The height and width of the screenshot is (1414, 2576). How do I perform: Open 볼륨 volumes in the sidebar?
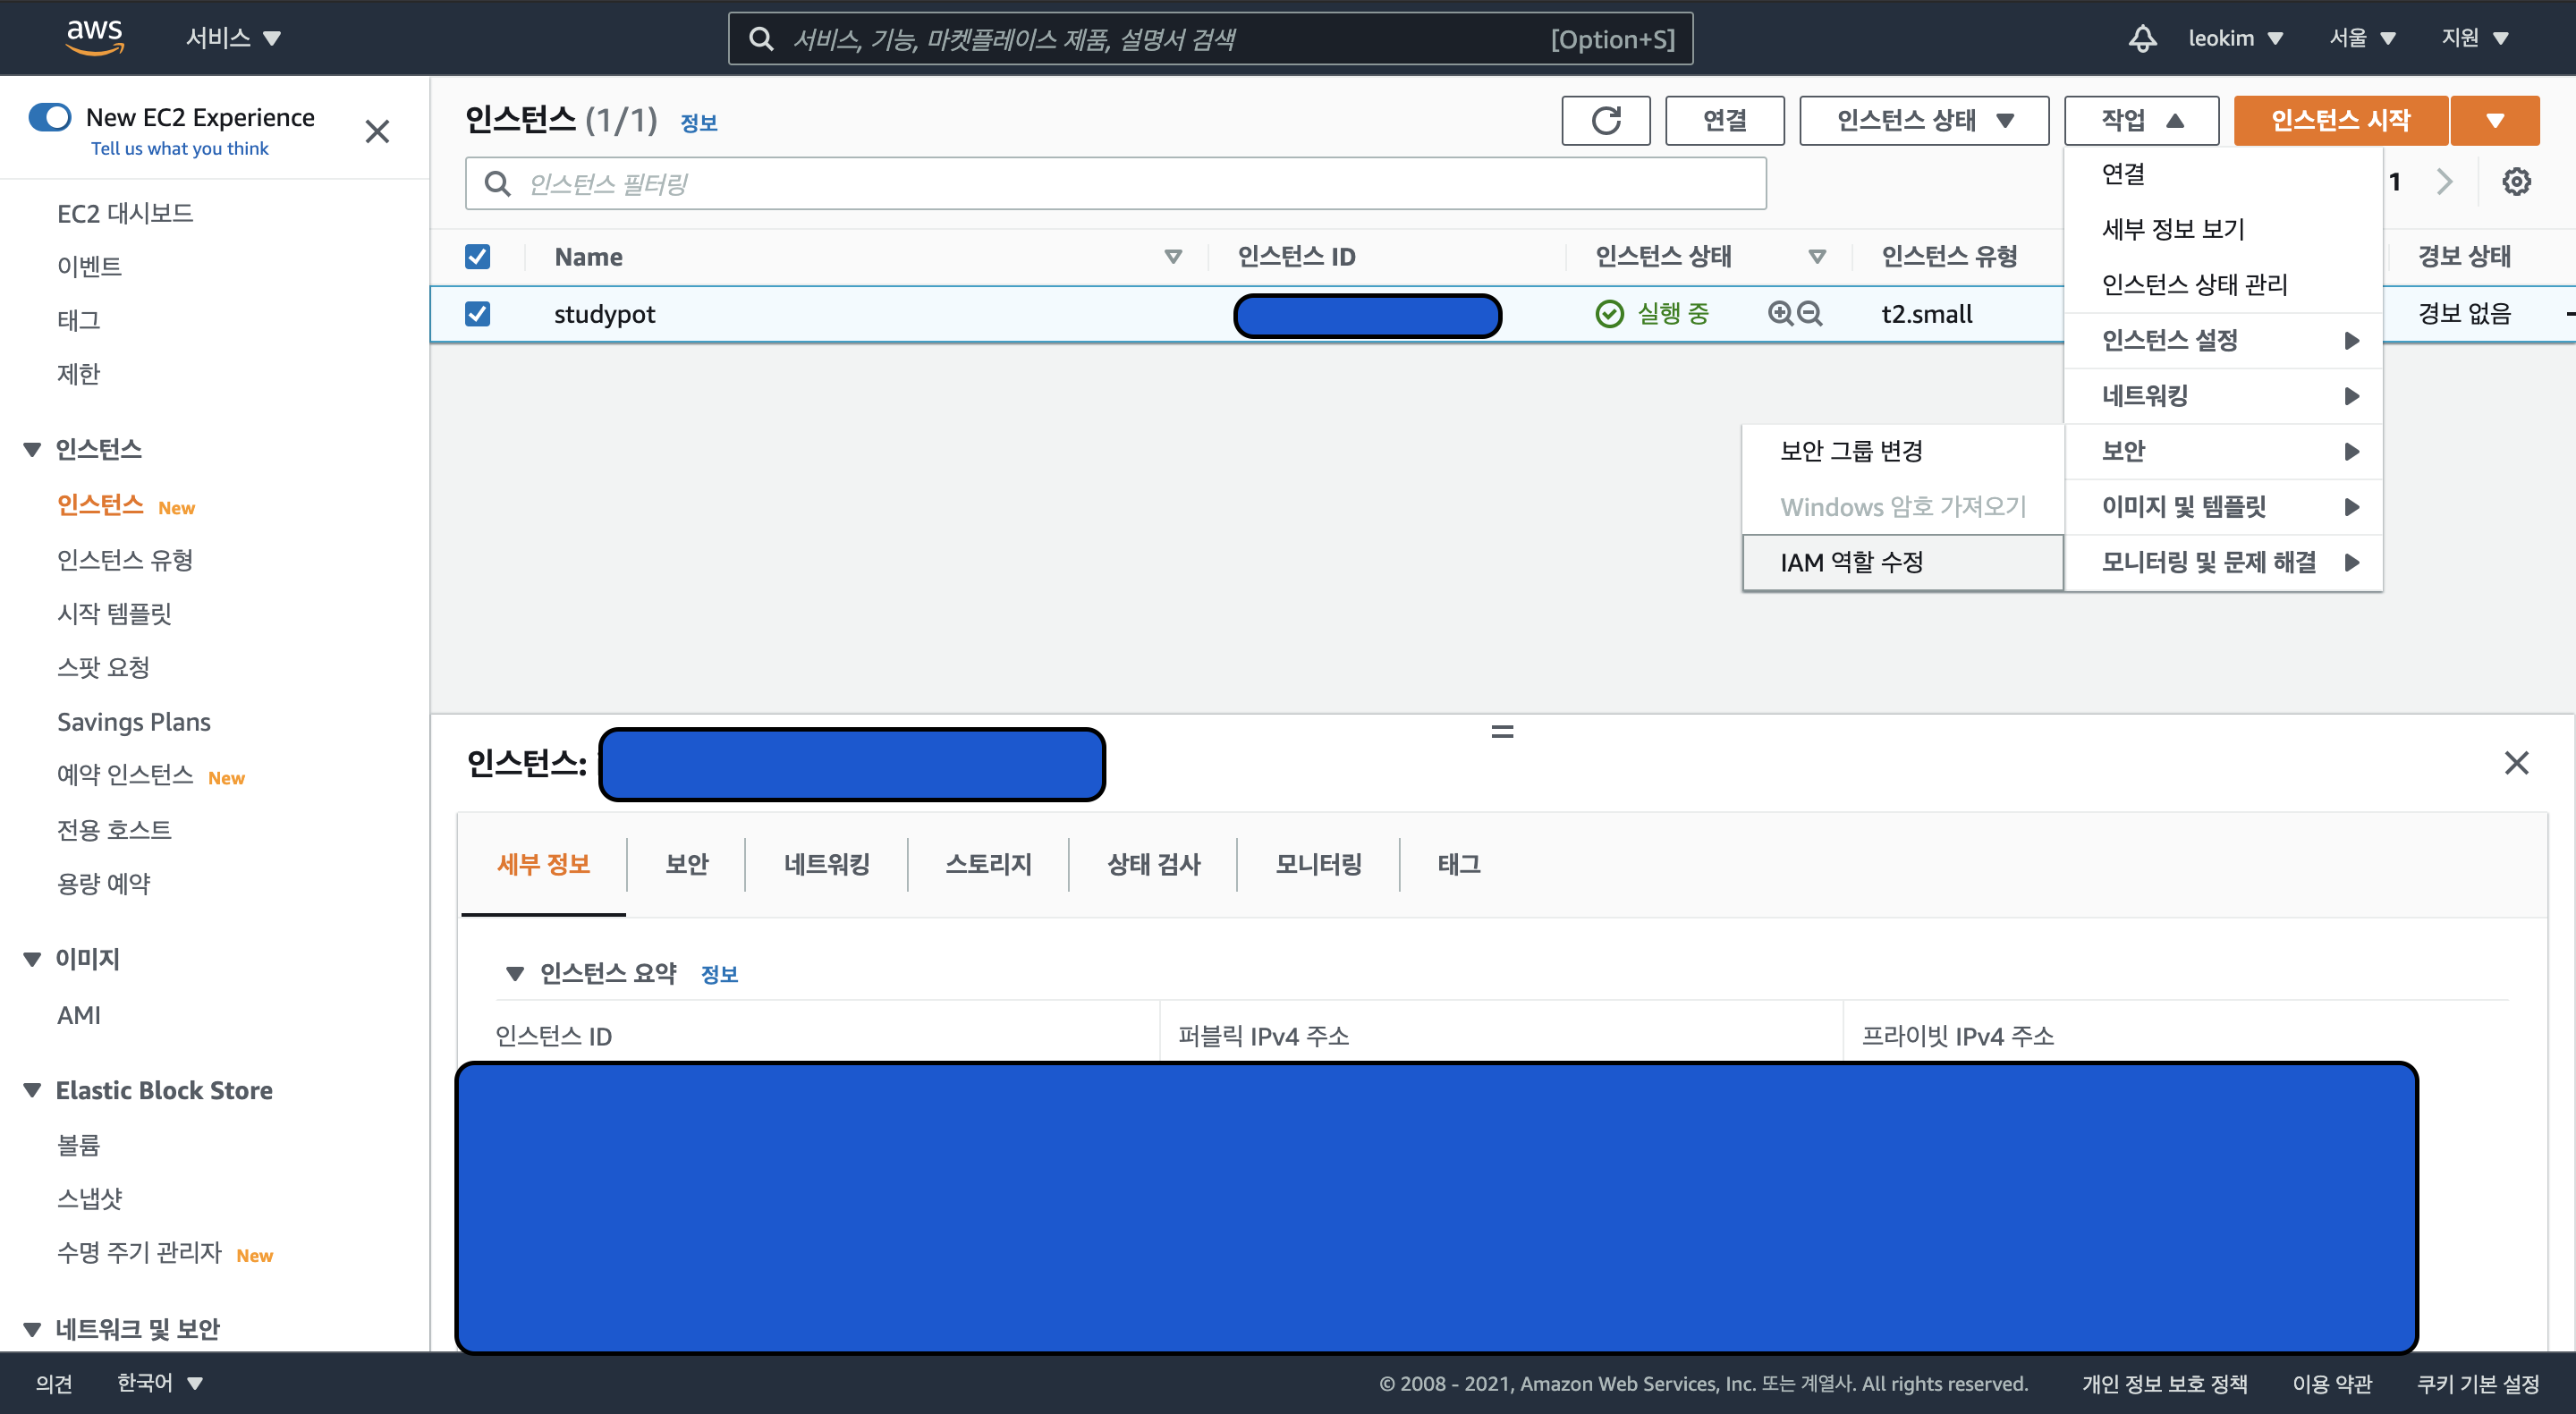point(78,1145)
